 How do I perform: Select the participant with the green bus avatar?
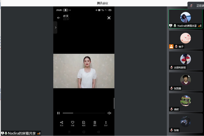tap(186, 102)
